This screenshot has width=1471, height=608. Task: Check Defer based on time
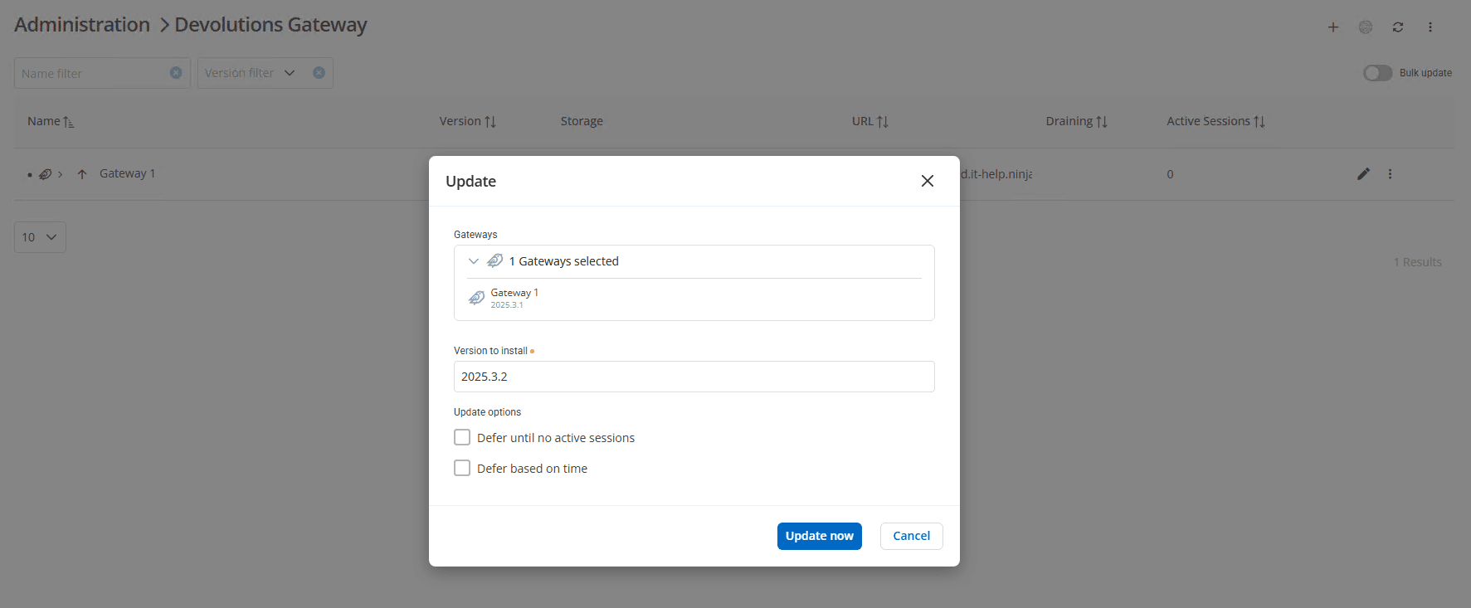(x=462, y=468)
